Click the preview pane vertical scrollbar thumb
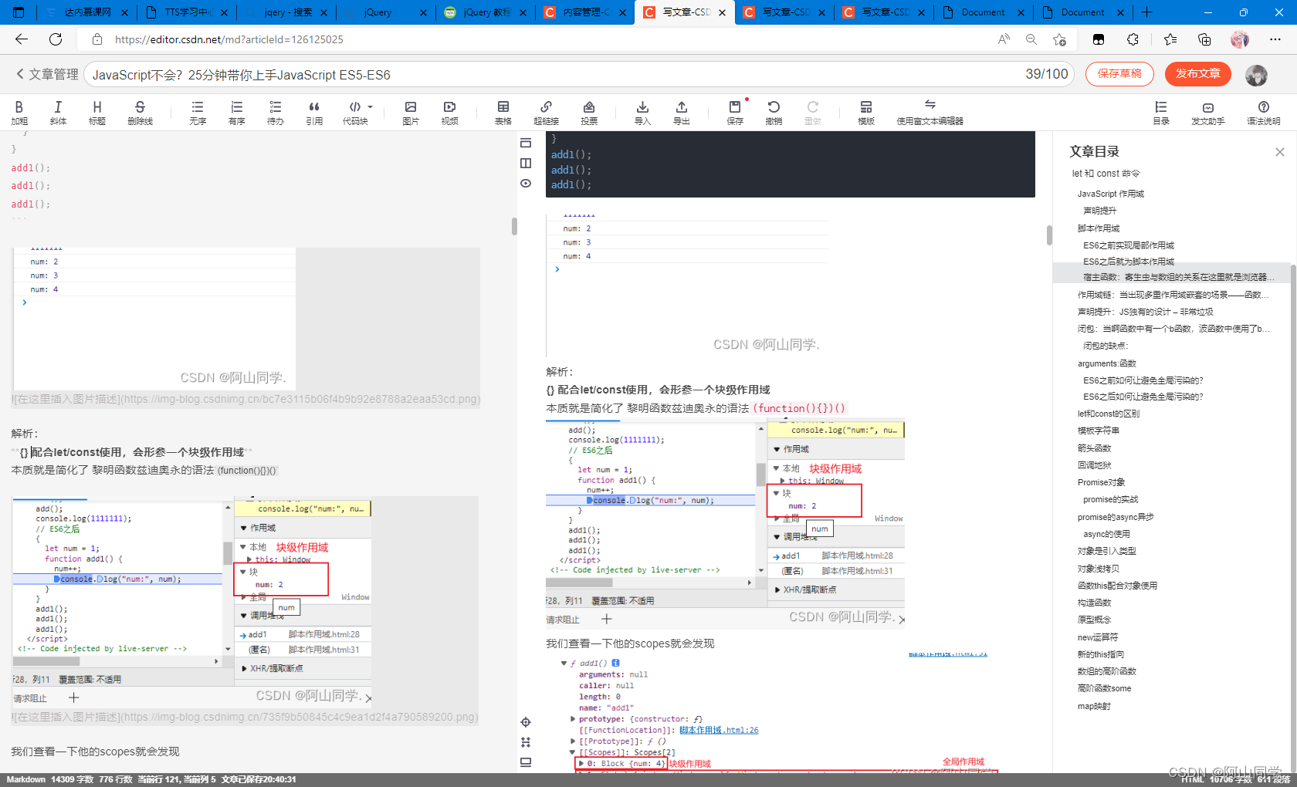Image resolution: width=1297 pixels, height=787 pixels. [1049, 235]
